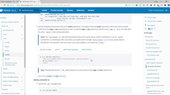This screenshot has height=95, width=170.
Task: Open Overview of Docker editions in sidebar
Action: (x=10, y=22)
